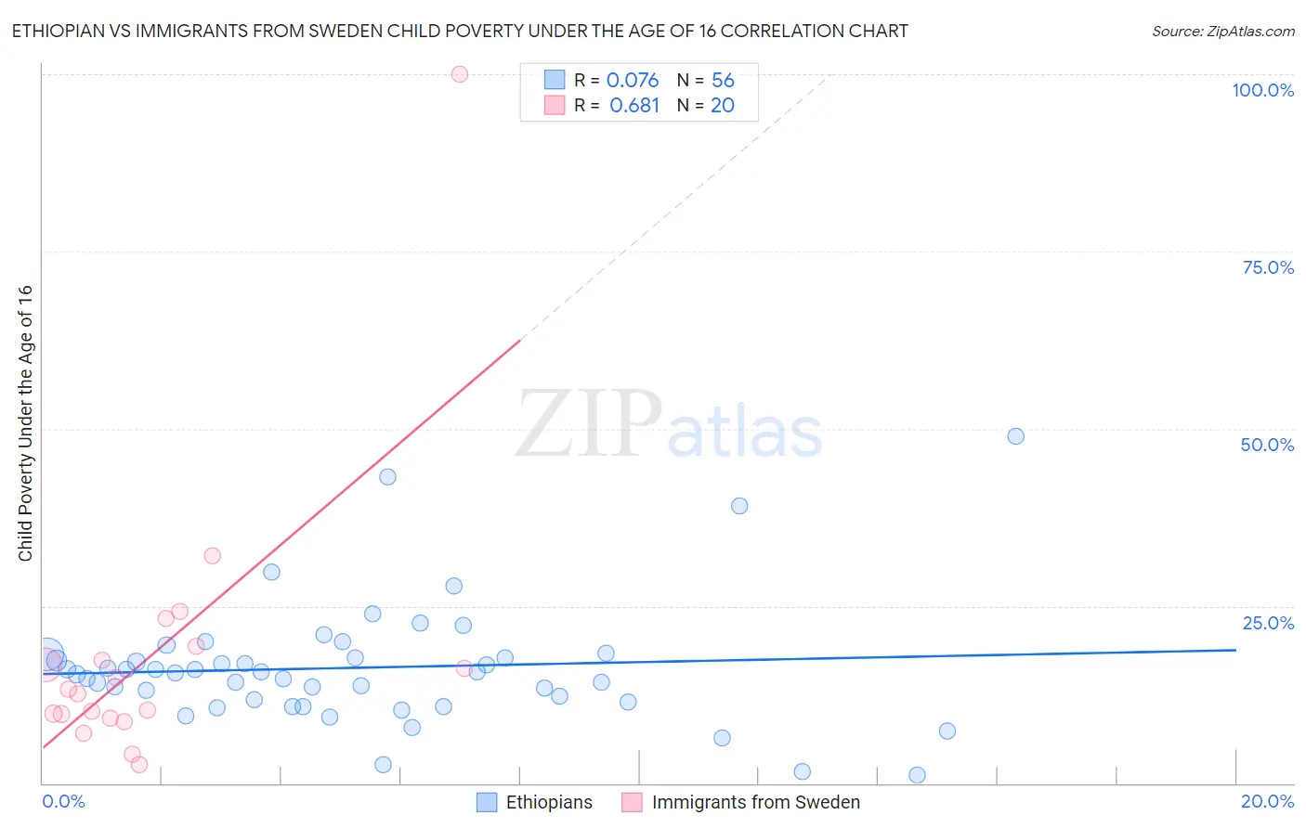Click the 100.0% y-axis label

point(1263,90)
